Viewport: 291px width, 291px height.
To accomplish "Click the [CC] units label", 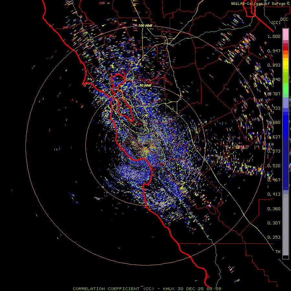I will [x=276, y=22].
